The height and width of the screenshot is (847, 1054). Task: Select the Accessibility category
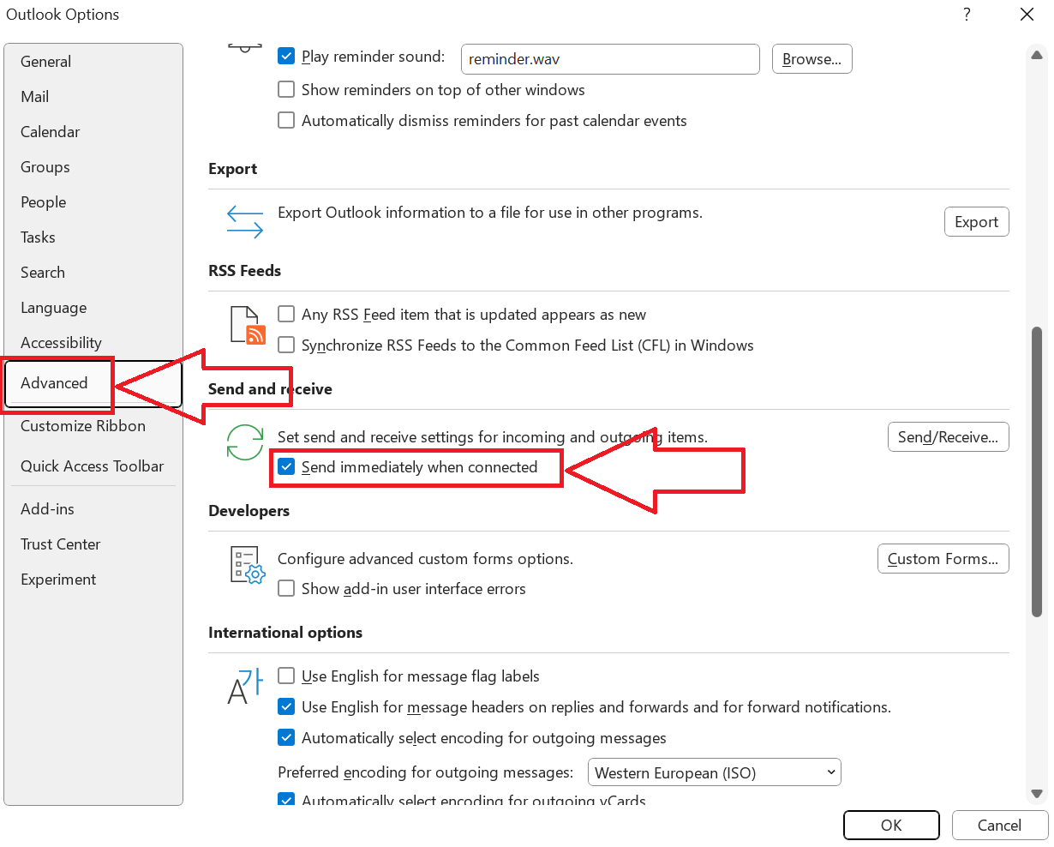tap(93, 343)
